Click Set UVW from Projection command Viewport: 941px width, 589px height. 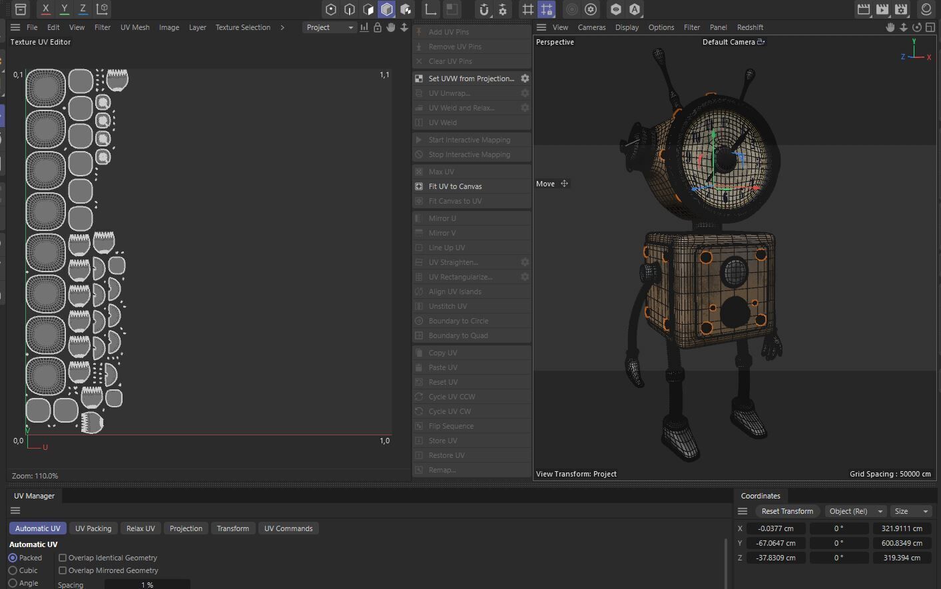(x=471, y=79)
